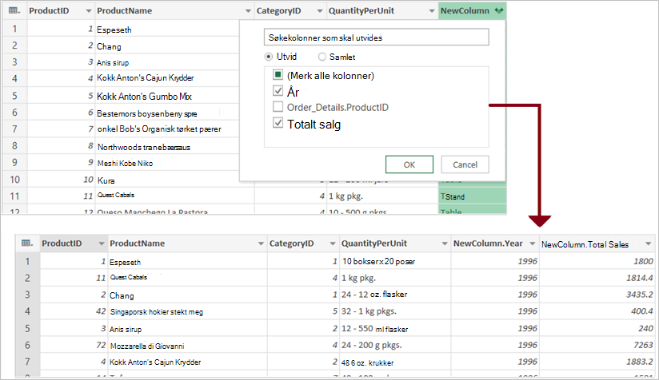
Task: Click the Mozzarella di Giovanni cell
Action: [187, 345]
